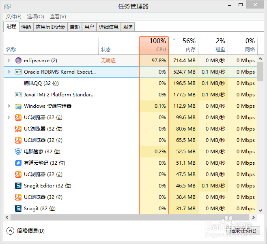The height and width of the screenshot is (244, 267).
Task: Click UC浏览器 icon with 80.6 MB memory
Action: 18,129
